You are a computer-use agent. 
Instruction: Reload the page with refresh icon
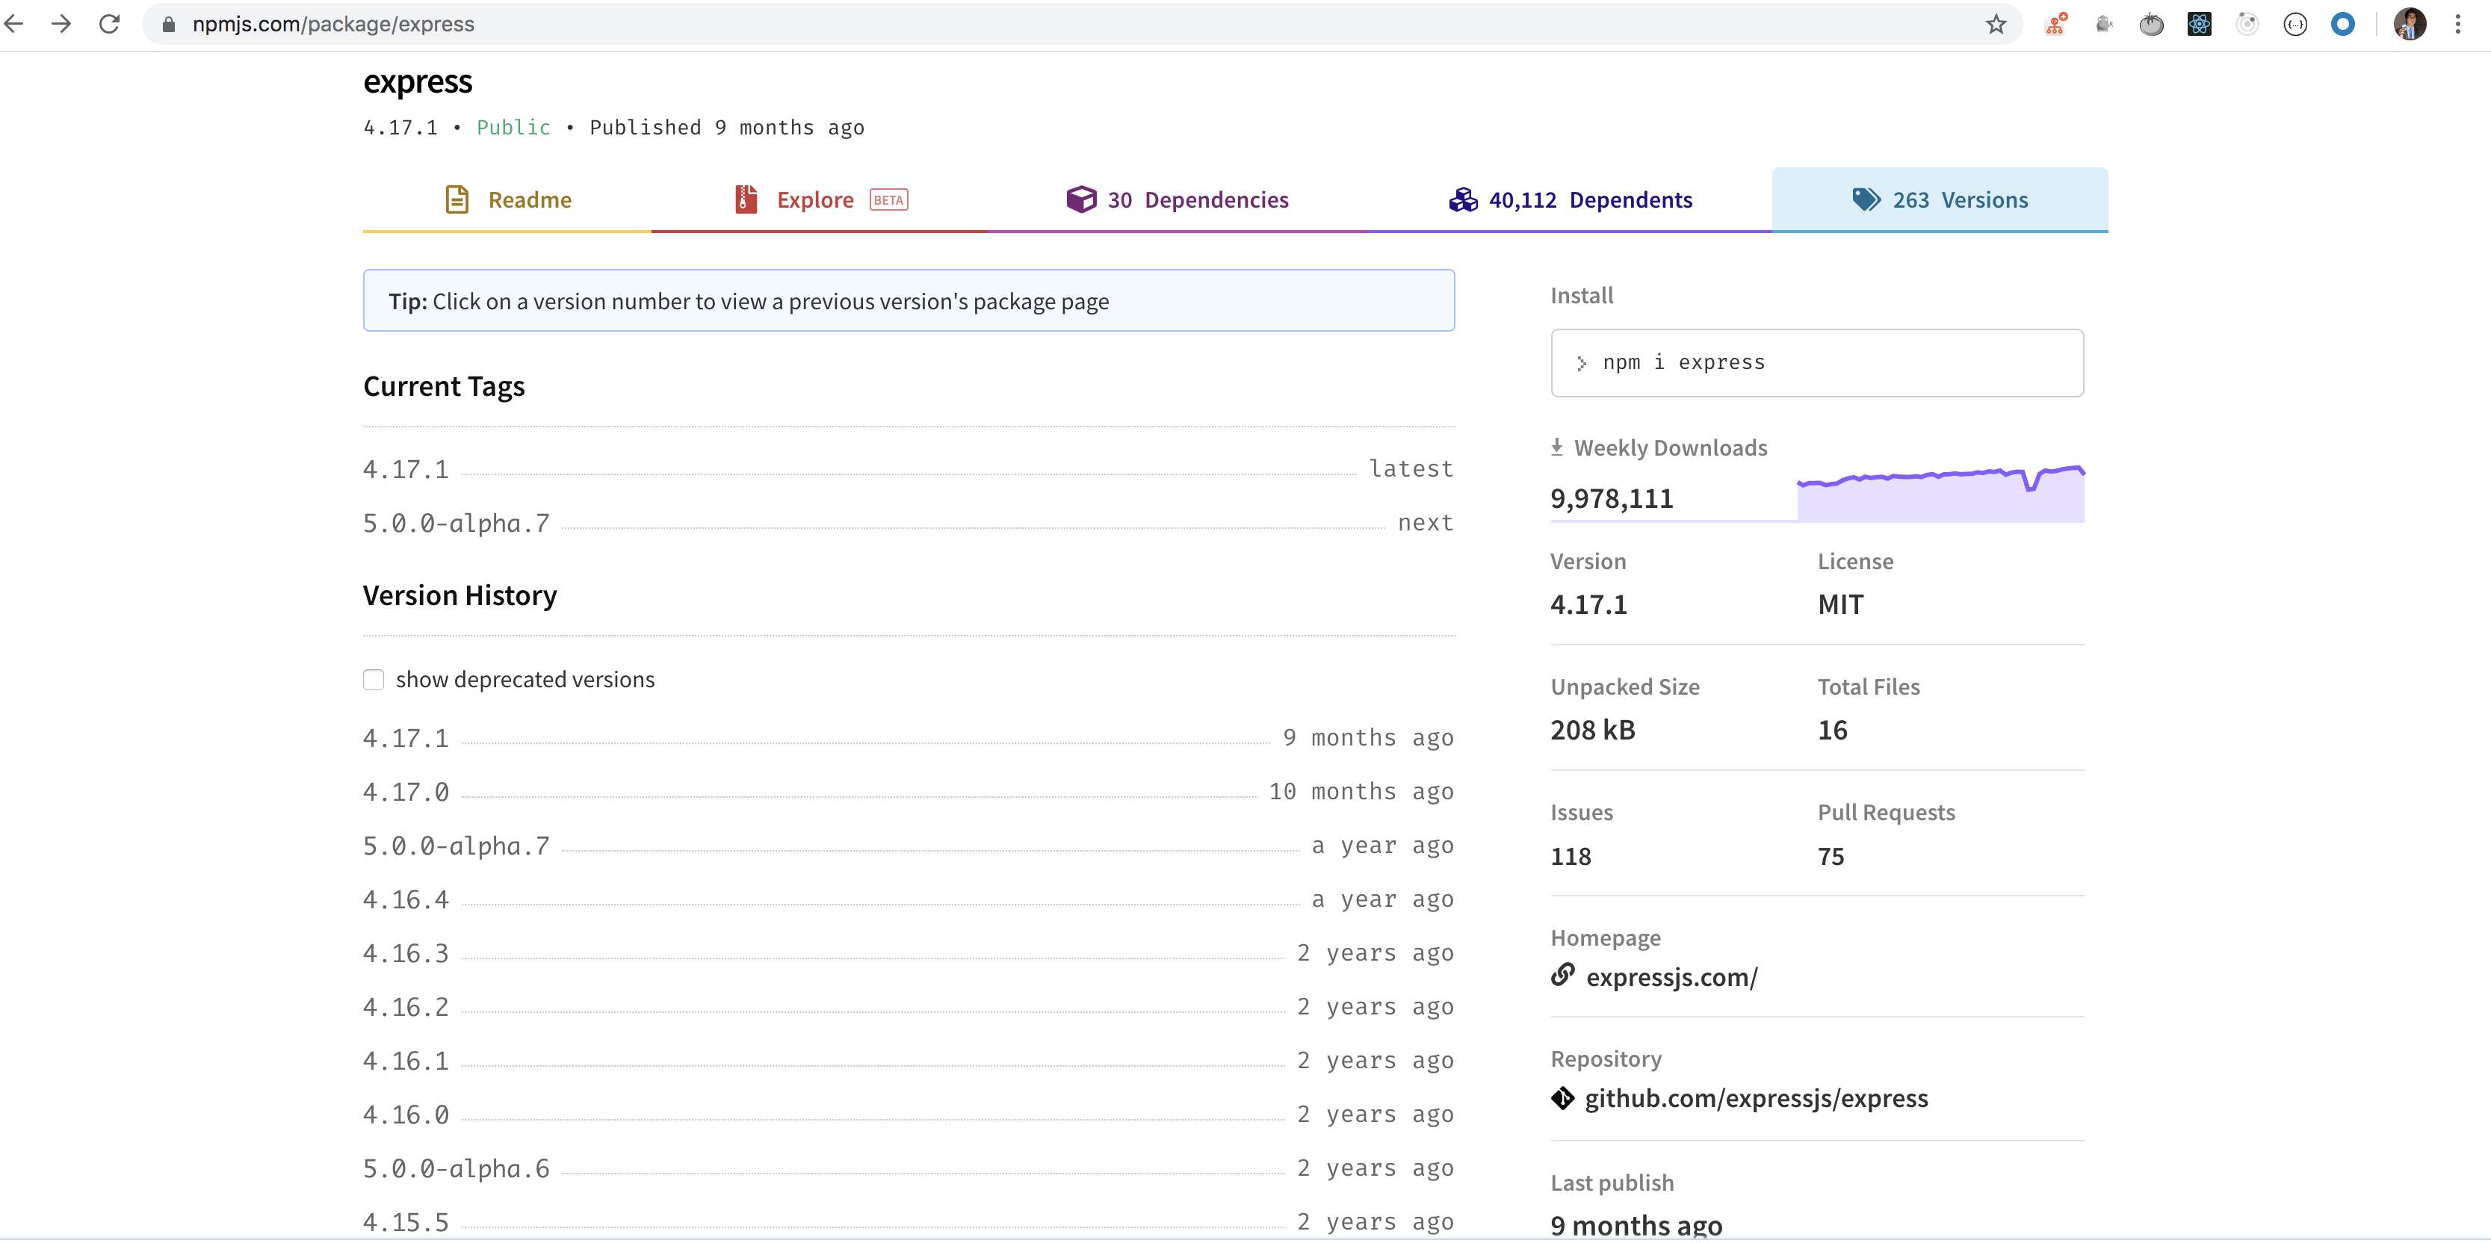click(x=109, y=23)
